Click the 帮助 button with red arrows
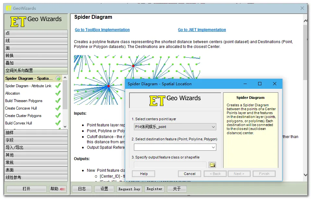This screenshot has width=311, height=199. click(x=58, y=189)
